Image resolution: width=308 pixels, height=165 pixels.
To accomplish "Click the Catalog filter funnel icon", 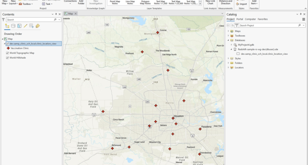I will tap(237, 25).
